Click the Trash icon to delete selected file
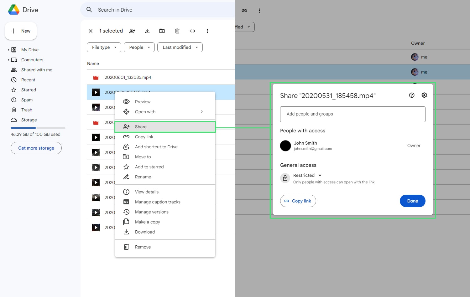 click(x=177, y=31)
